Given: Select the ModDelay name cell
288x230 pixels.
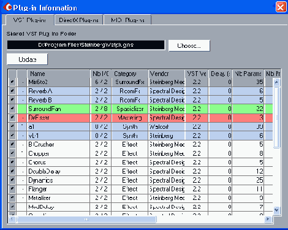Looking at the screenshot, I should pyautogui.click(x=58, y=207).
